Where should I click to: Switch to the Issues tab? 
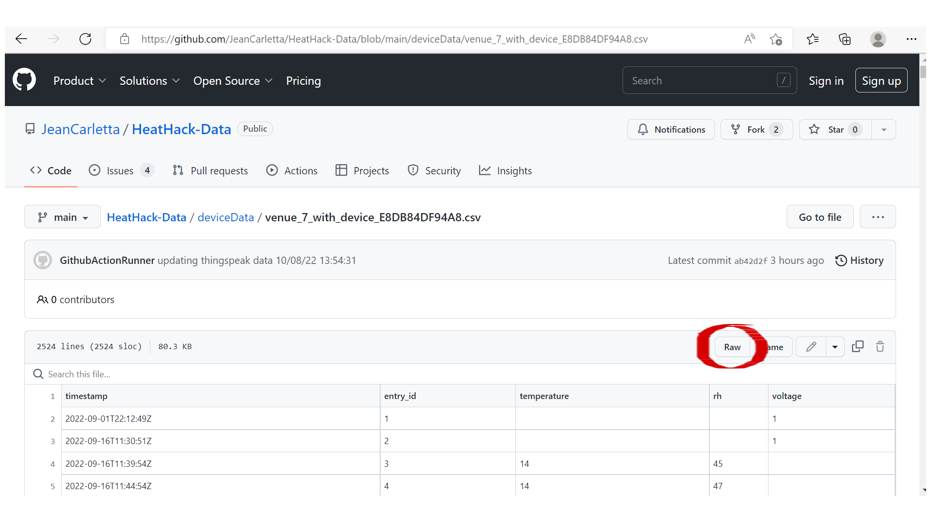(121, 170)
